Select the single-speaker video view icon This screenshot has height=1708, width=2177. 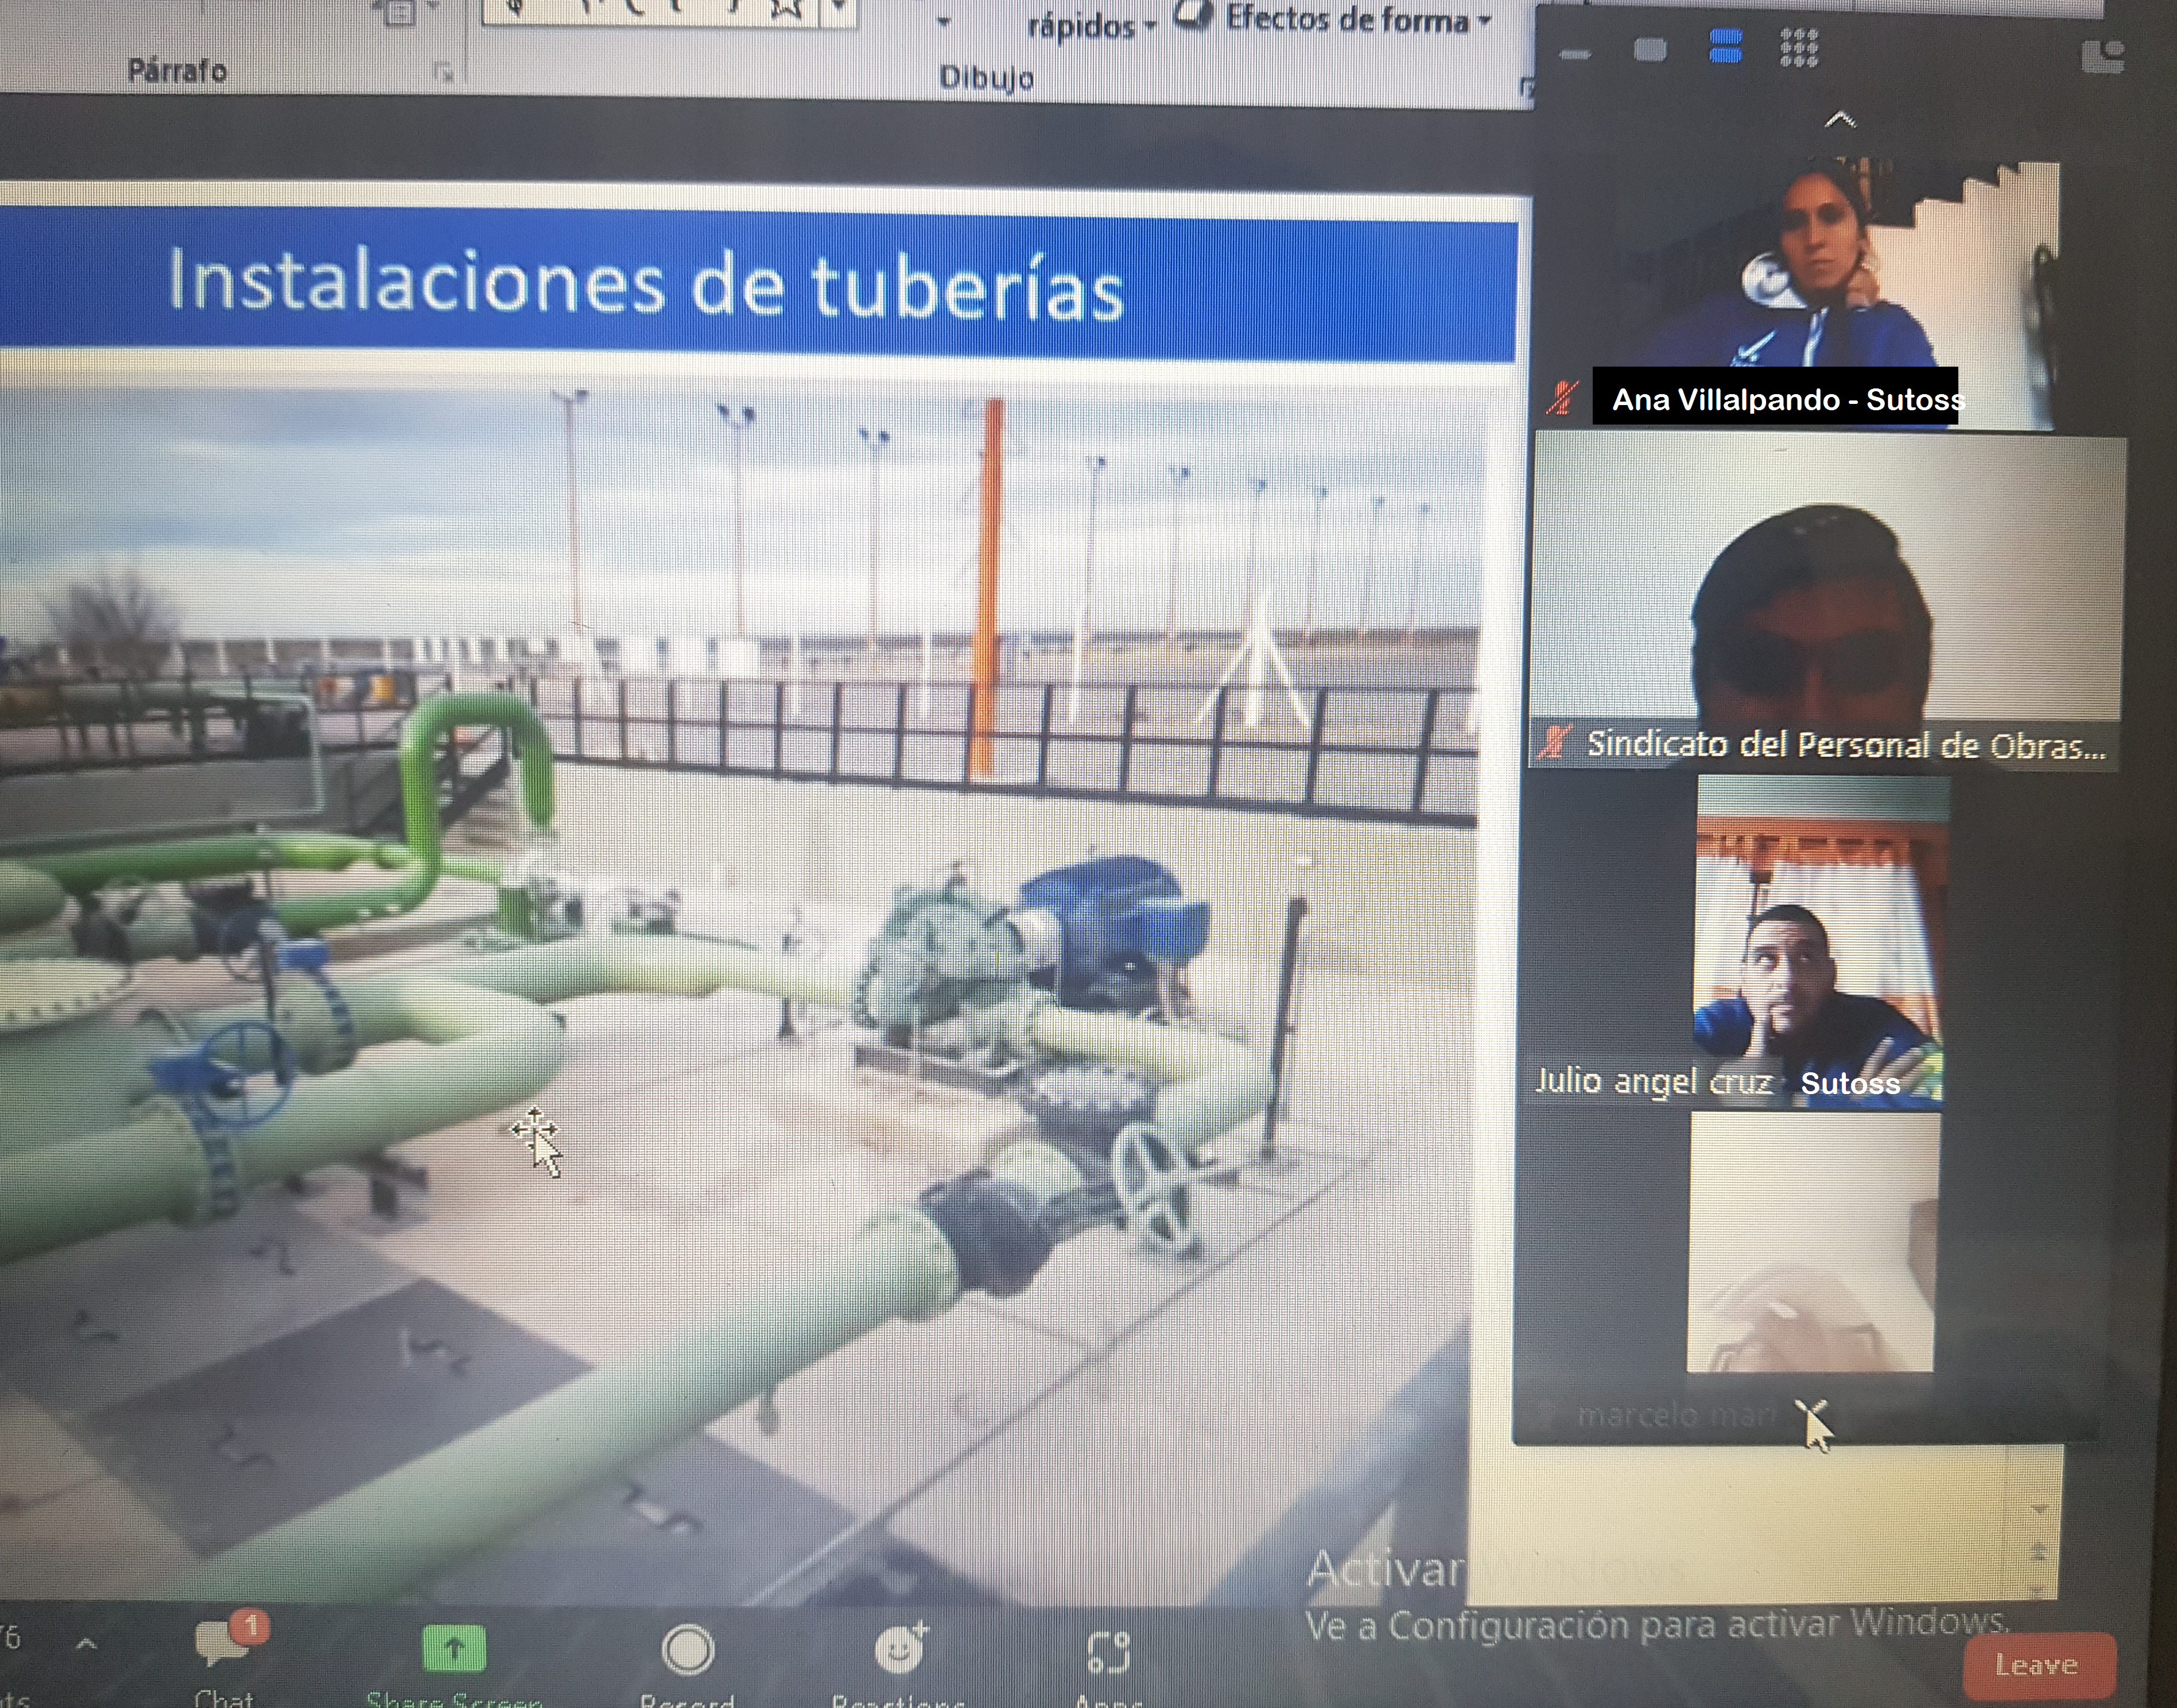tap(1650, 50)
